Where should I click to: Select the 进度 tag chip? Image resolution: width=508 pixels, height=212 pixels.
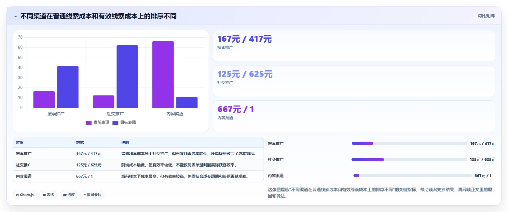(x=69, y=195)
